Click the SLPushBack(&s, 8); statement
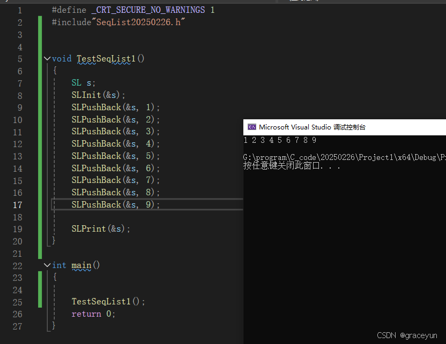446x344 pixels. point(115,192)
